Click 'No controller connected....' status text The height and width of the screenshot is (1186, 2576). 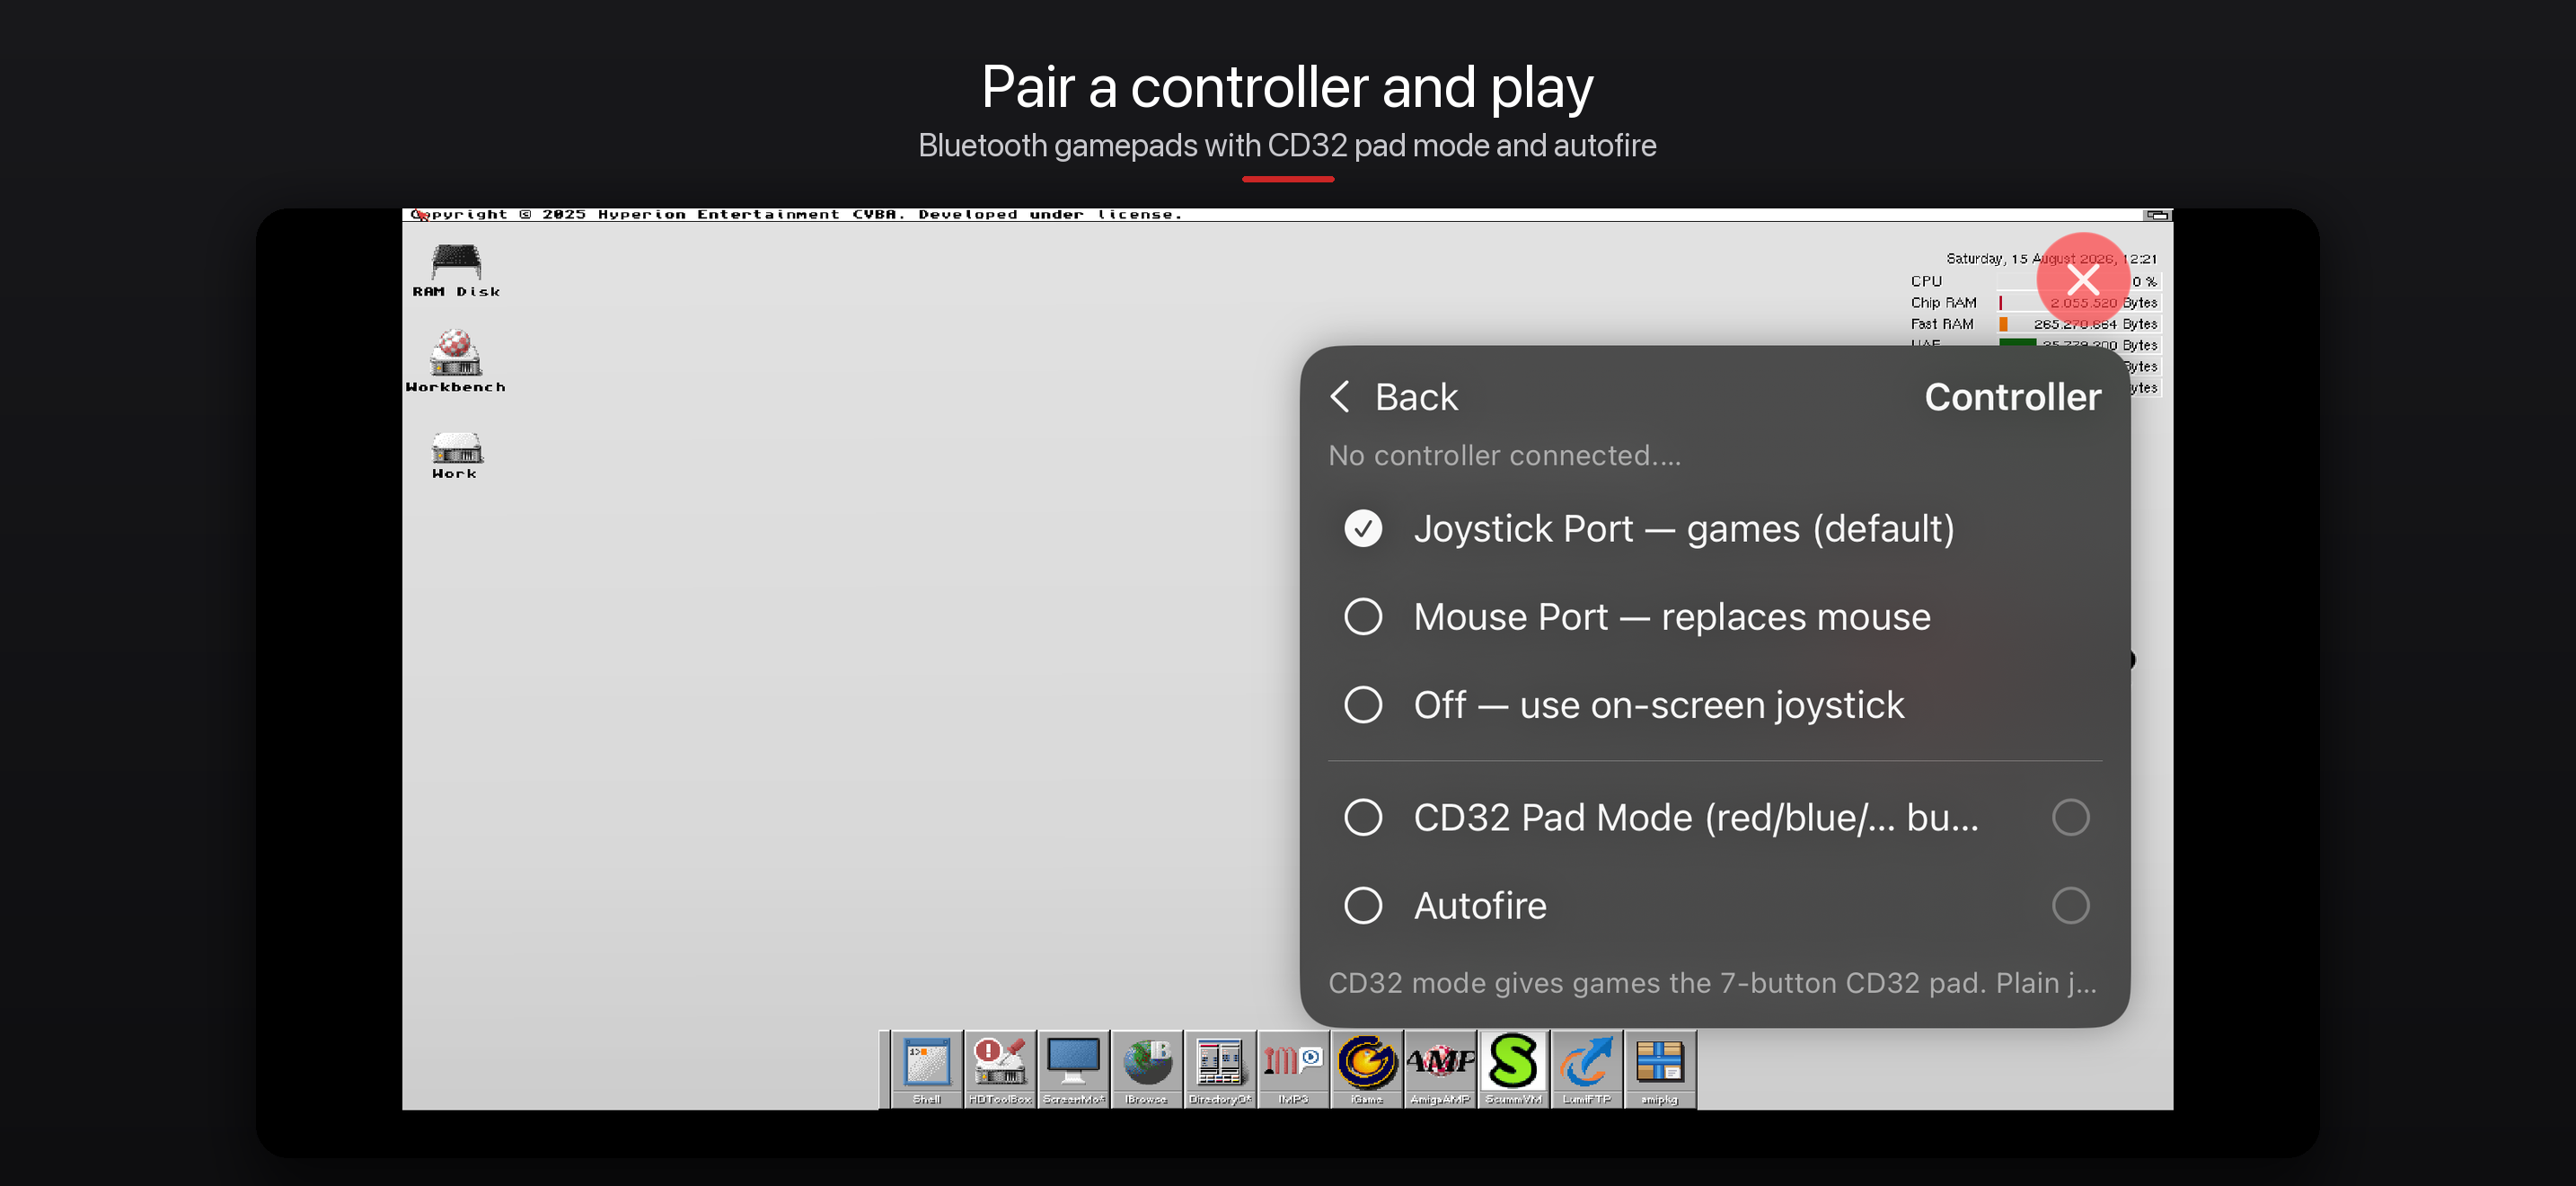point(1504,455)
